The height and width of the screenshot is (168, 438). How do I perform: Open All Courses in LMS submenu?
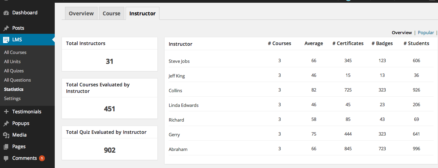coord(15,53)
